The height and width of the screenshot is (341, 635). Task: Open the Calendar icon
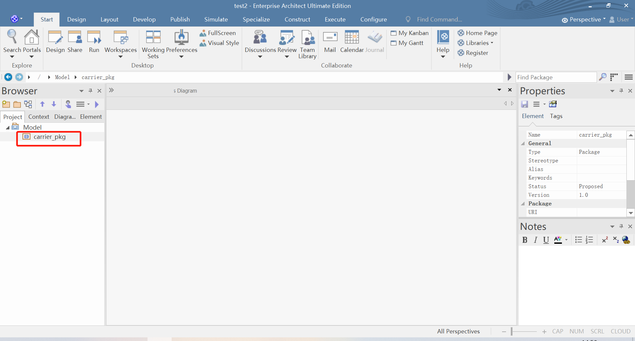[352, 37]
